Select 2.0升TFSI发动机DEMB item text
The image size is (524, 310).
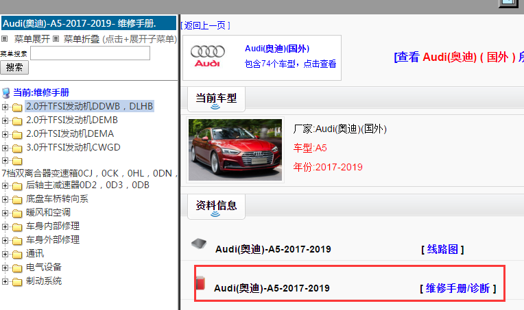(72, 120)
